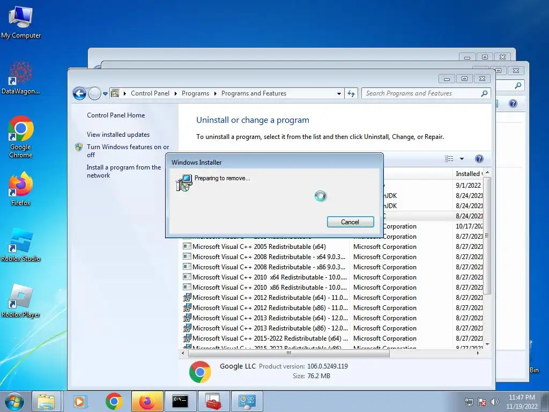Click the clock showing 11:47 PM
Image resolution: width=549 pixels, height=412 pixels.
(522, 402)
